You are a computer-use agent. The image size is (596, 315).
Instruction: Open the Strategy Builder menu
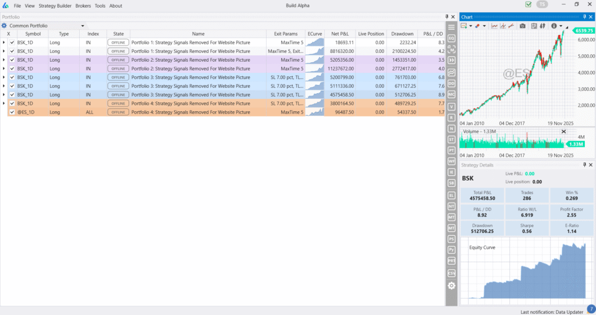pyautogui.click(x=55, y=6)
